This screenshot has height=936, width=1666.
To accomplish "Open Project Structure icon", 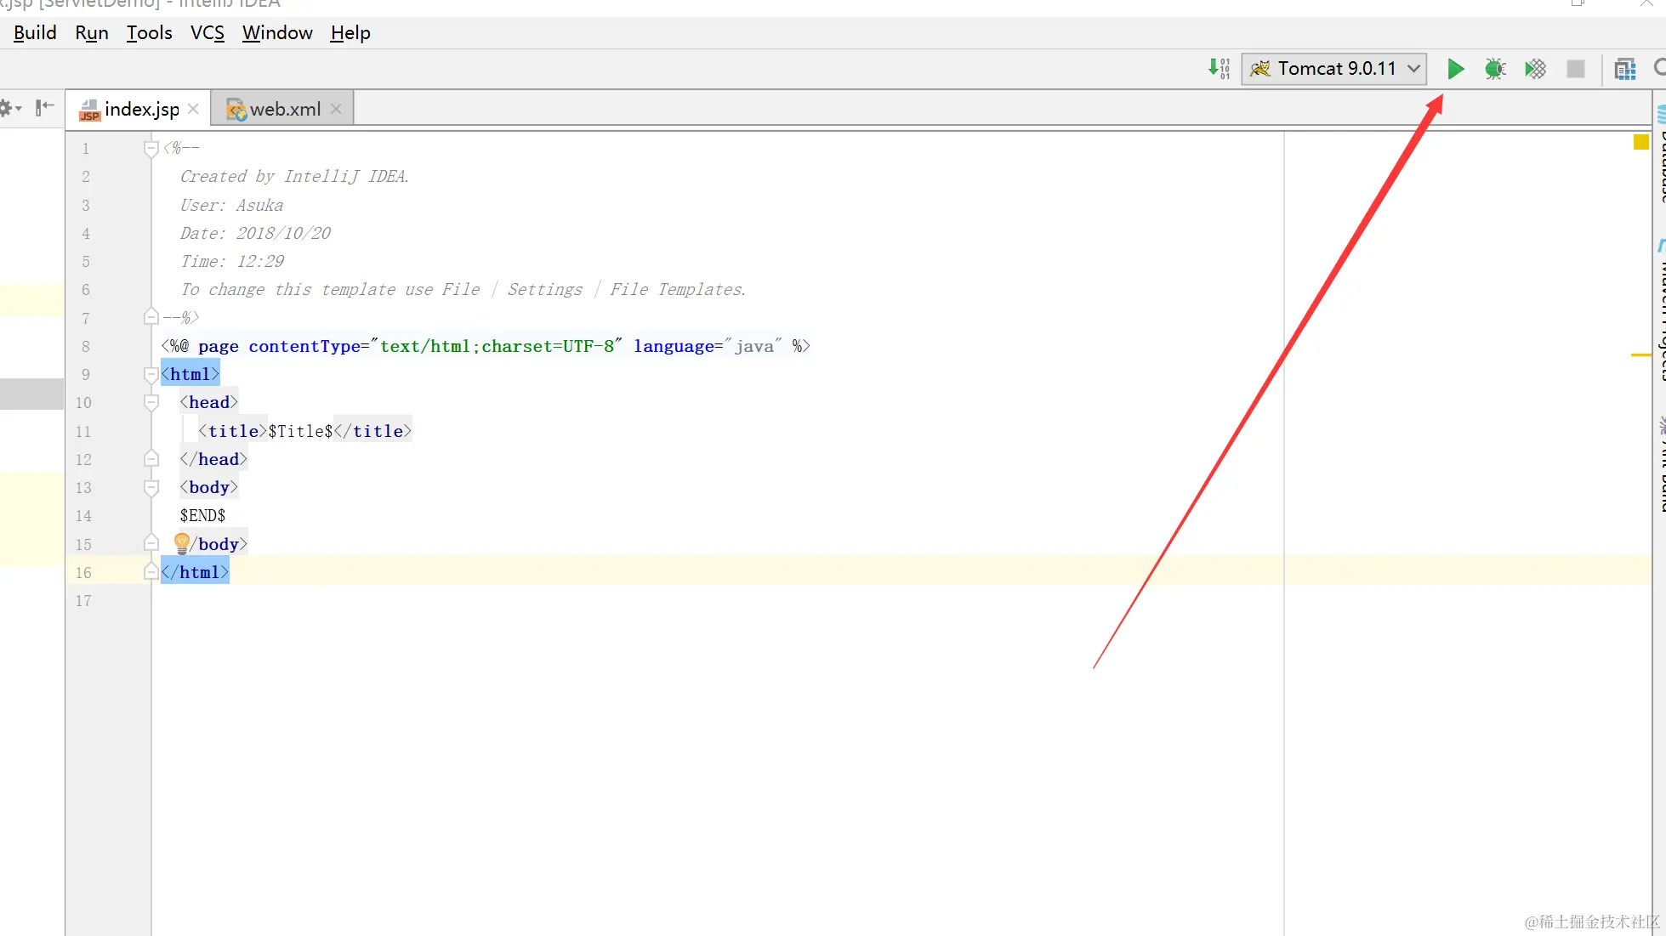I will pyautogui.click(x=1625, y=69).
